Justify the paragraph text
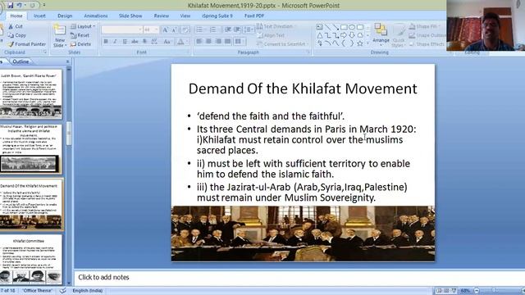The height and width of the screenshot is (295, 525). [x=228, y=42]
